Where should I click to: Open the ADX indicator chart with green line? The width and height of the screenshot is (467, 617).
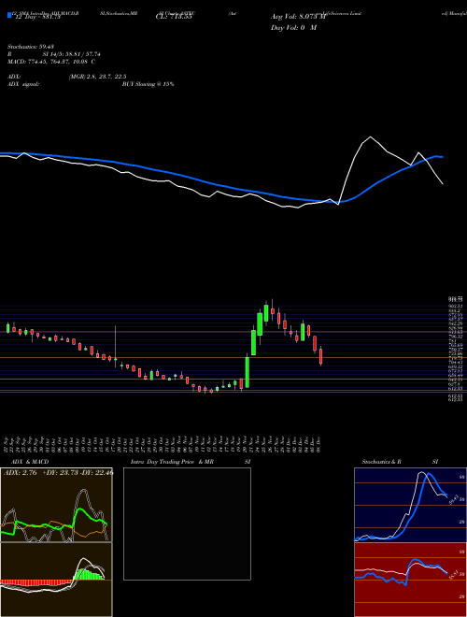point(56,505)
